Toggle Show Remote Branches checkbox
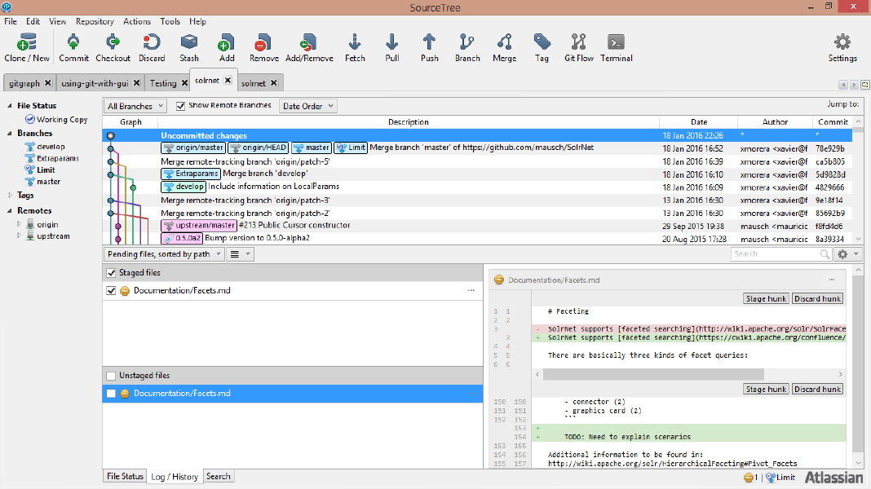This screenshot has width=871, height=489. [x=180, y=105]
